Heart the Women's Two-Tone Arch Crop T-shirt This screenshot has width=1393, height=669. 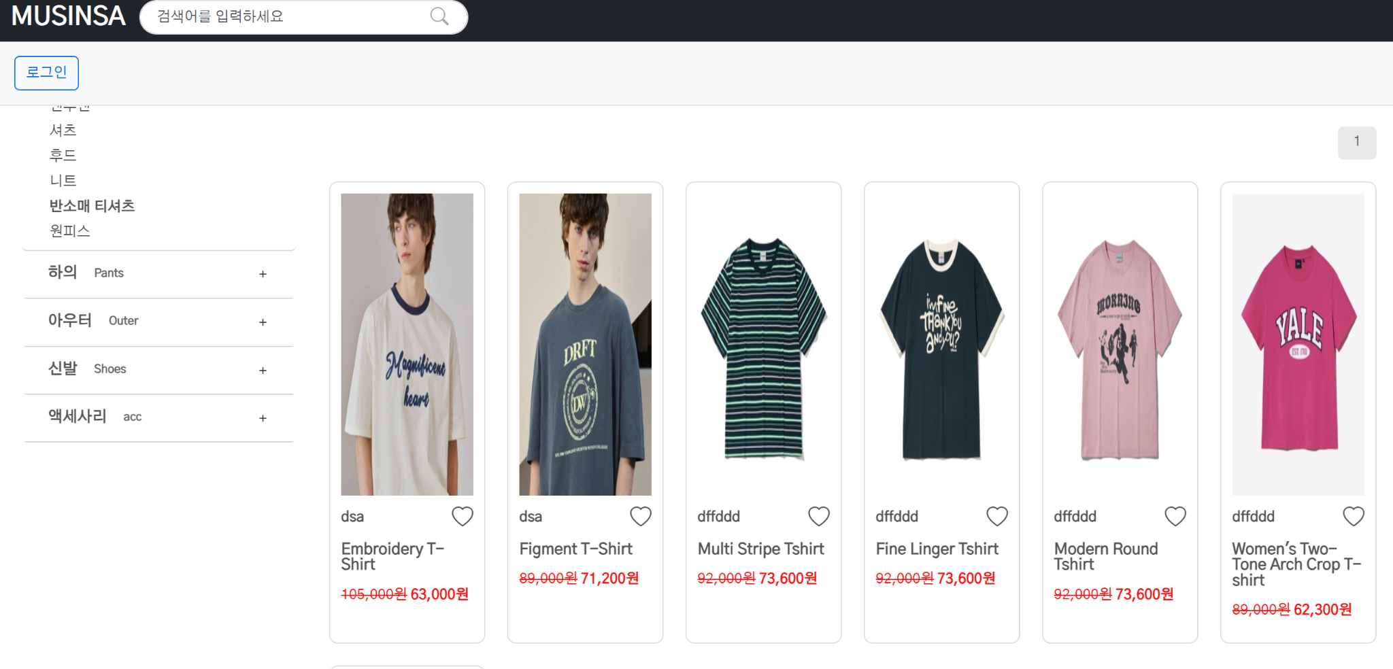click(x=1354, y=517)
